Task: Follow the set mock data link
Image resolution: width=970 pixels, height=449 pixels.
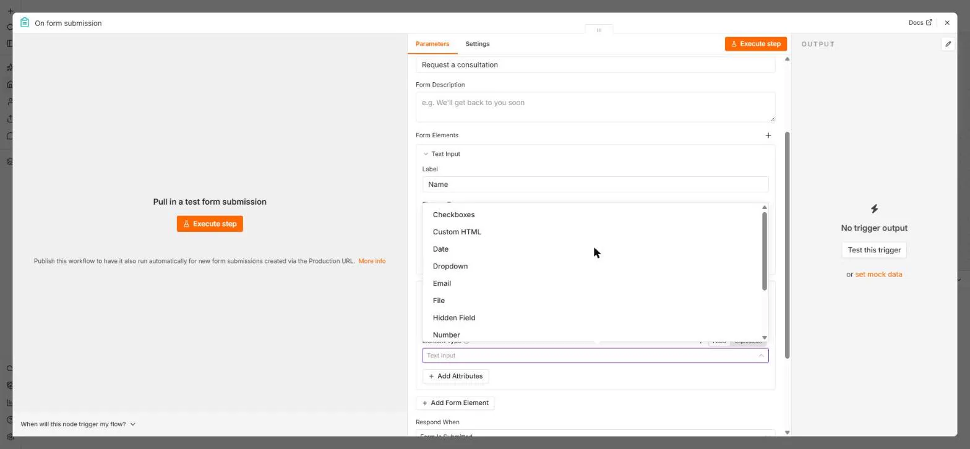Action: [878, 275]
